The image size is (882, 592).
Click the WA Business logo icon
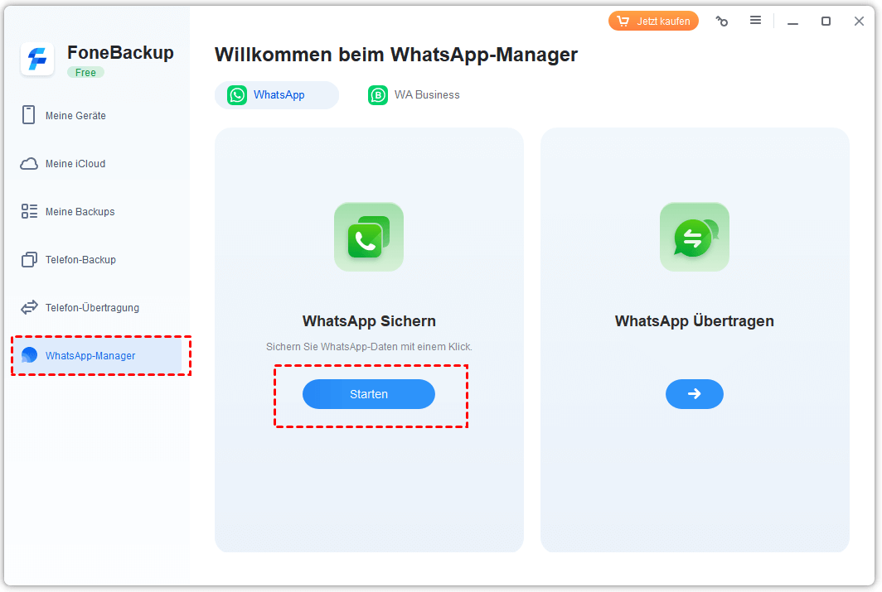click(377, 95)
